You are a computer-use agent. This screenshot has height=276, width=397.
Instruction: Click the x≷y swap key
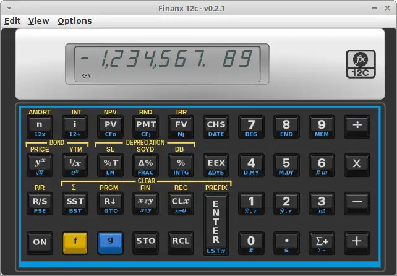tap(145, 204)
